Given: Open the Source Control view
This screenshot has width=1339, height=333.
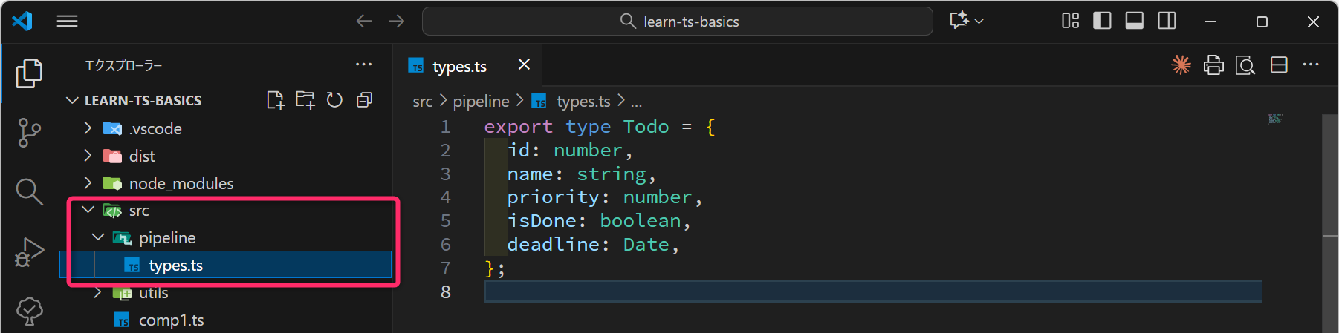Looking at the screenshot, I should pyautogui.click(x=29, y=133).
